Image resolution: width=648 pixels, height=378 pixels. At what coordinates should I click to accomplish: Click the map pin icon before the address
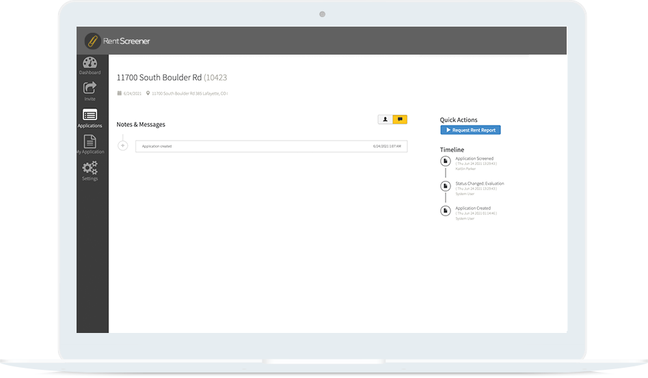(x=148, y=93)
